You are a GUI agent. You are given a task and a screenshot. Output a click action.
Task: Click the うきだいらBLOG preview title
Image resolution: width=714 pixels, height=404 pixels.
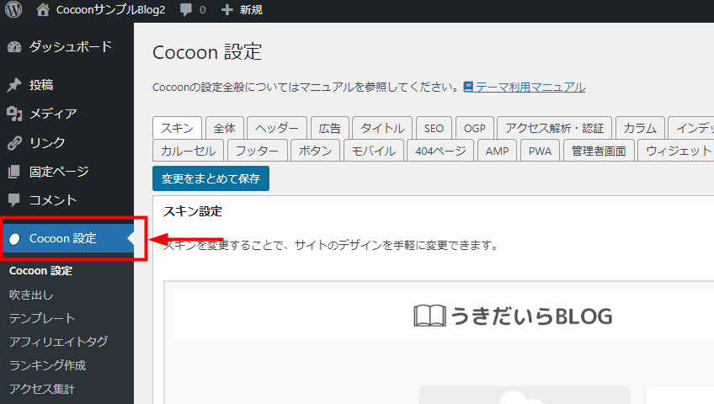click(x=531, y=316)
